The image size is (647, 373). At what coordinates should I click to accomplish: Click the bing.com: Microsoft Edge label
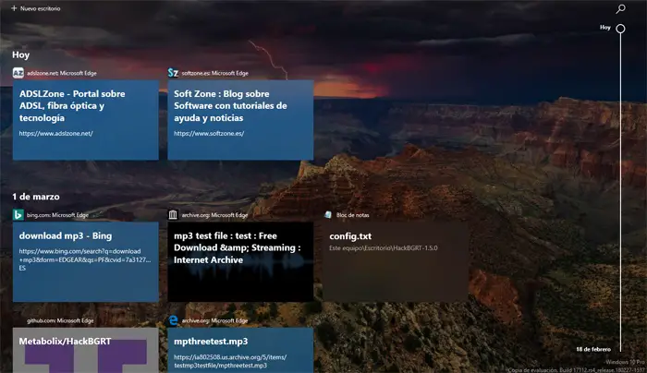pos(57,215)
